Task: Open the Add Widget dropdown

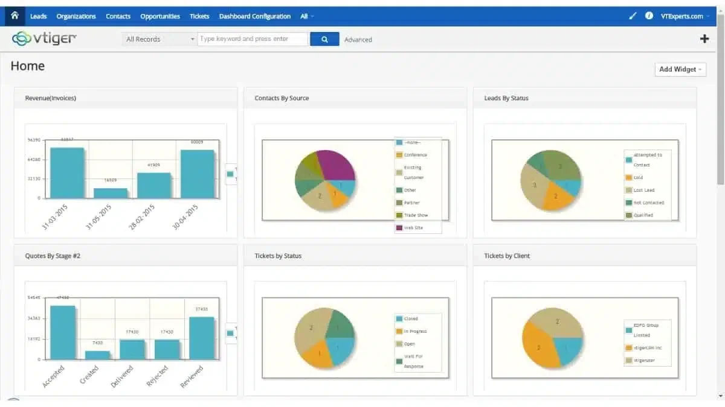Action: pos(680,69)
